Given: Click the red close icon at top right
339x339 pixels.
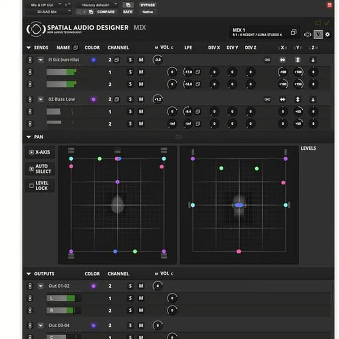Looking at the screenshot, I should (329, 5).
